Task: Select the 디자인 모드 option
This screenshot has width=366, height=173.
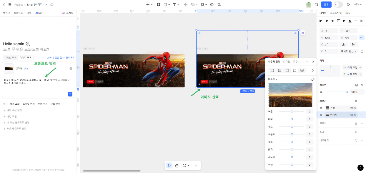Action: pyautogui.click(x=10, y=57)
